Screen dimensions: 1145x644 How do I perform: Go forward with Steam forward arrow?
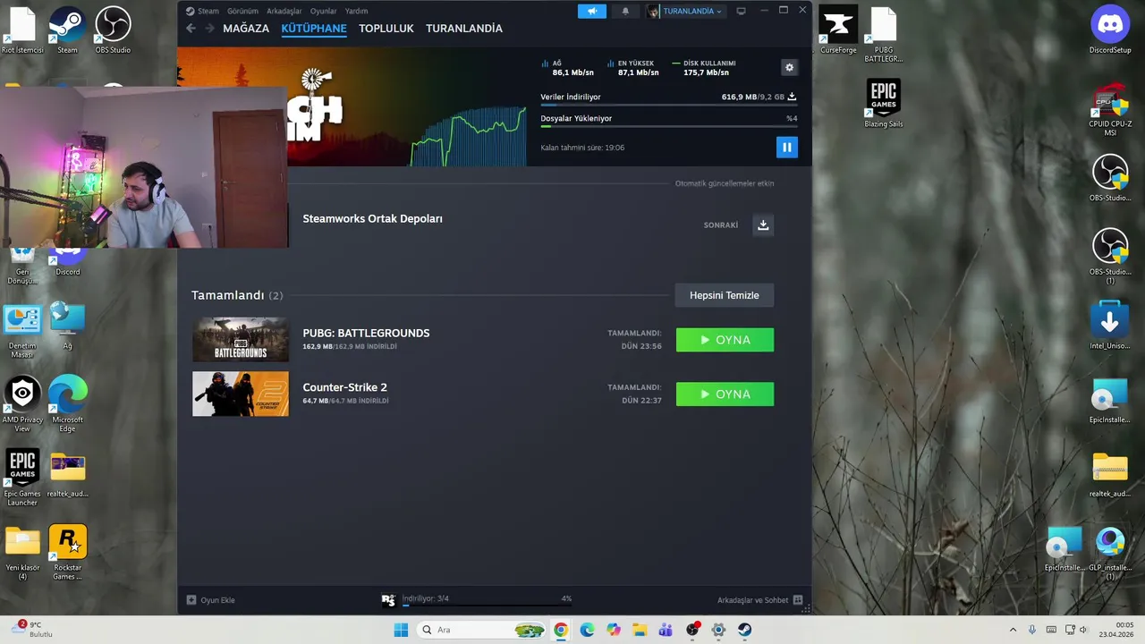click(209, 29)
